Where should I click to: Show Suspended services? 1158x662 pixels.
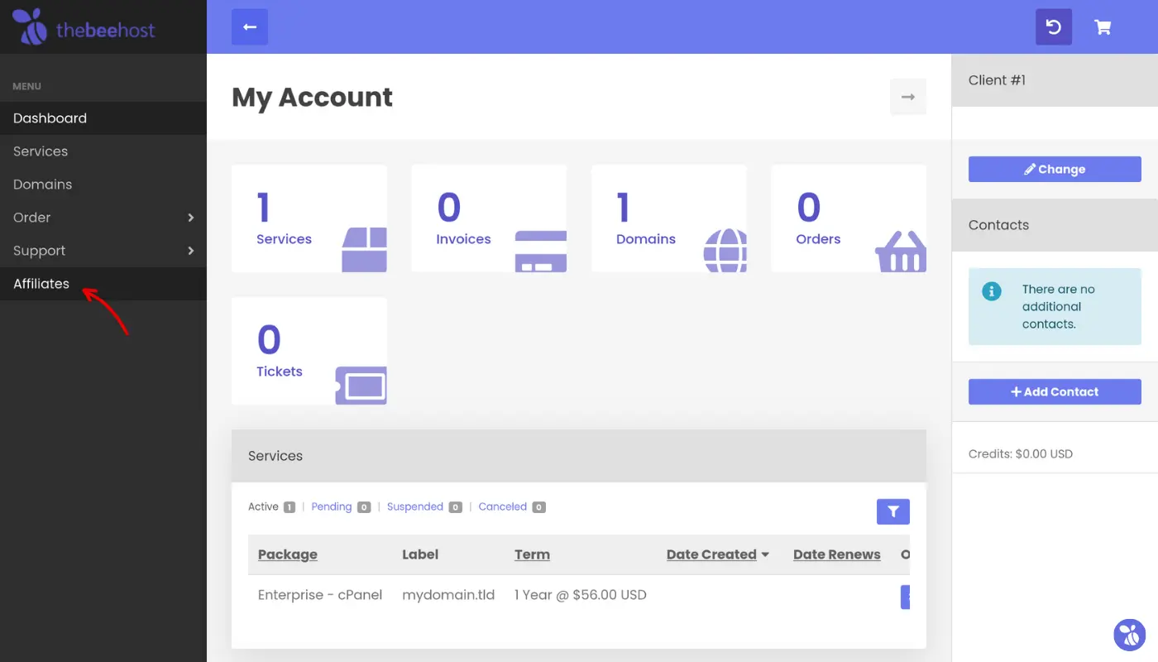pyautogui.click(x=415, y=506)
